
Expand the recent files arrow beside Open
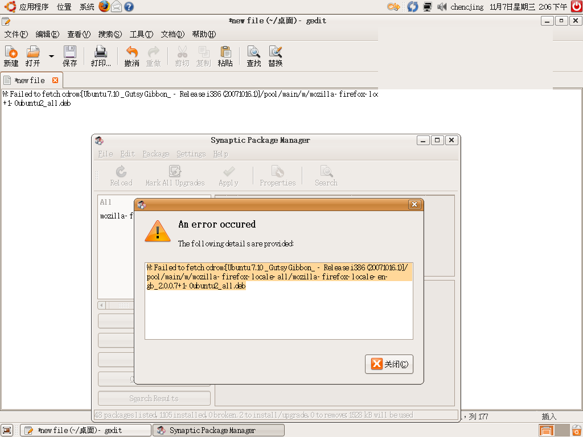coord(51,56)
